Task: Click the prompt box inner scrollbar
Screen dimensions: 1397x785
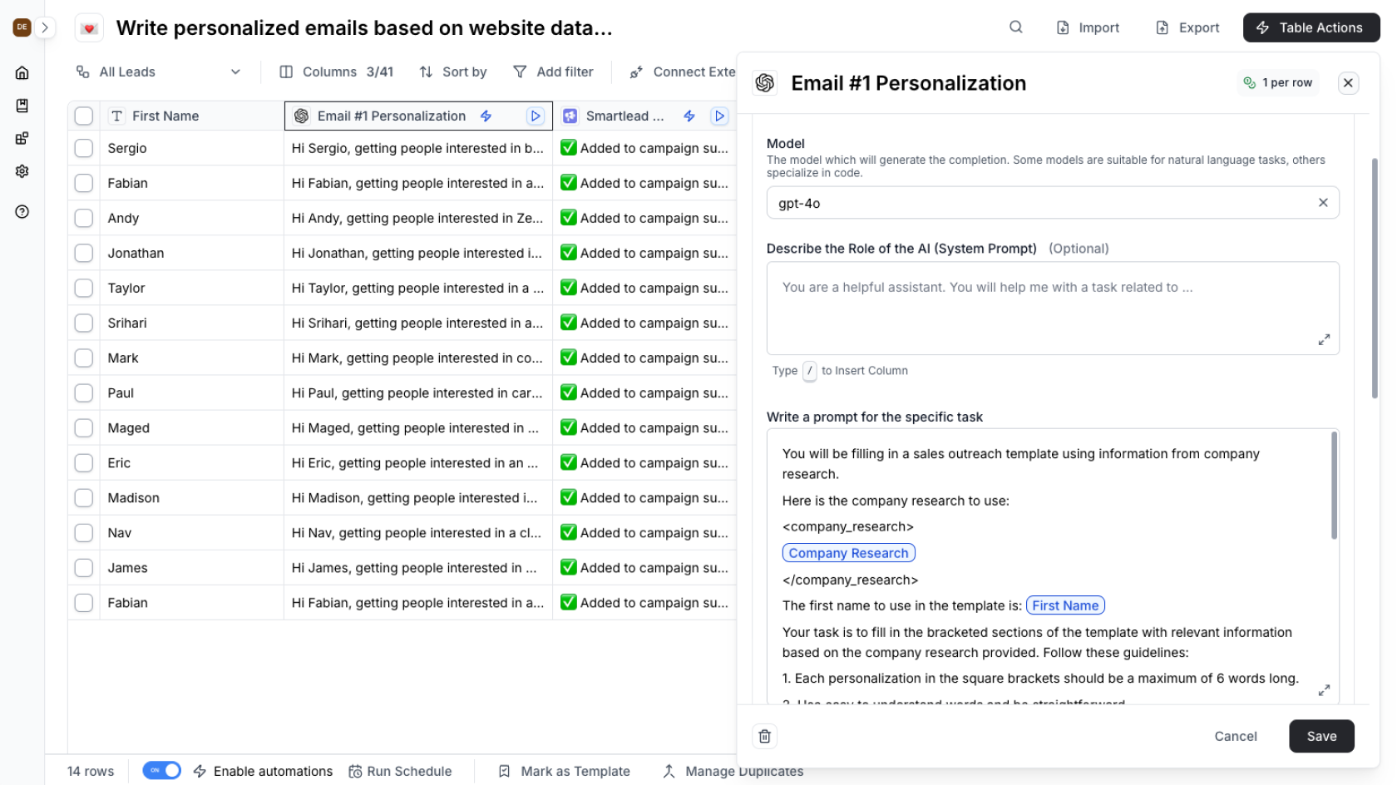Action: [1334, 486]
